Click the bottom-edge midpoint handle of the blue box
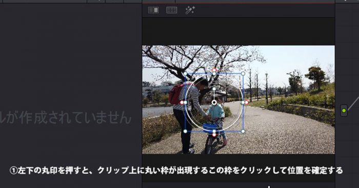The width and height of the screenshot is (359, 188). 214,131
